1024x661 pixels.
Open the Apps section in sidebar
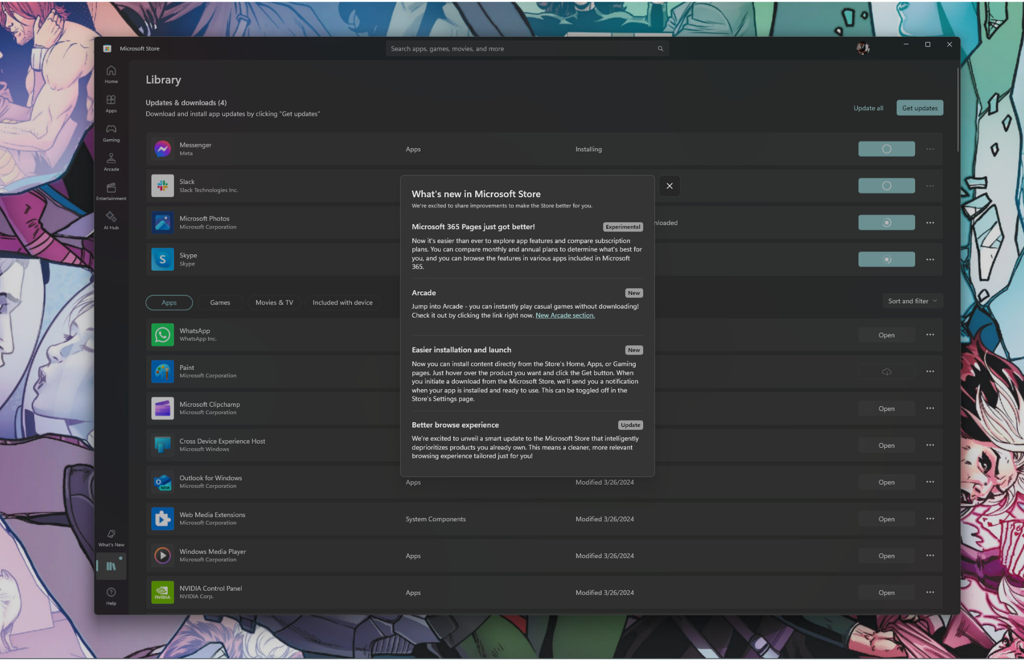[x=111, y=103]
